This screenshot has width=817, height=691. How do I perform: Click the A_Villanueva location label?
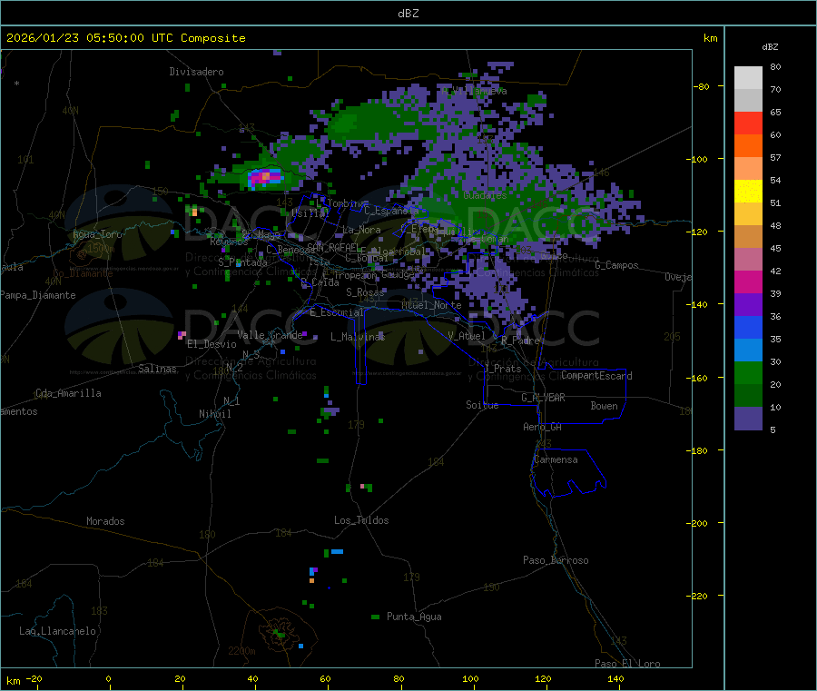point(474,91)
